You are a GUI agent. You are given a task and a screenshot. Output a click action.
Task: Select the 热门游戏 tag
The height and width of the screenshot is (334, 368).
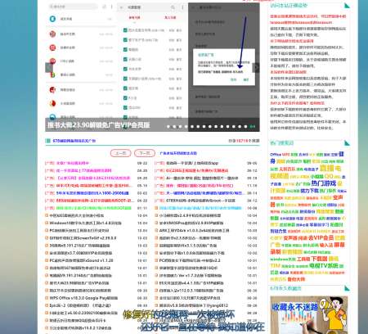324,183
